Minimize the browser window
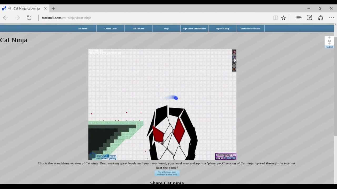The width and height of the screenshot is (337, 189). pos(309,8)
